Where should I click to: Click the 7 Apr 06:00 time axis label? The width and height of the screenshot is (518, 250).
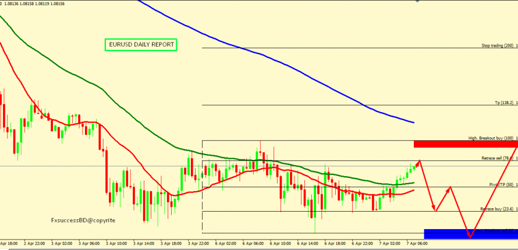417,244
